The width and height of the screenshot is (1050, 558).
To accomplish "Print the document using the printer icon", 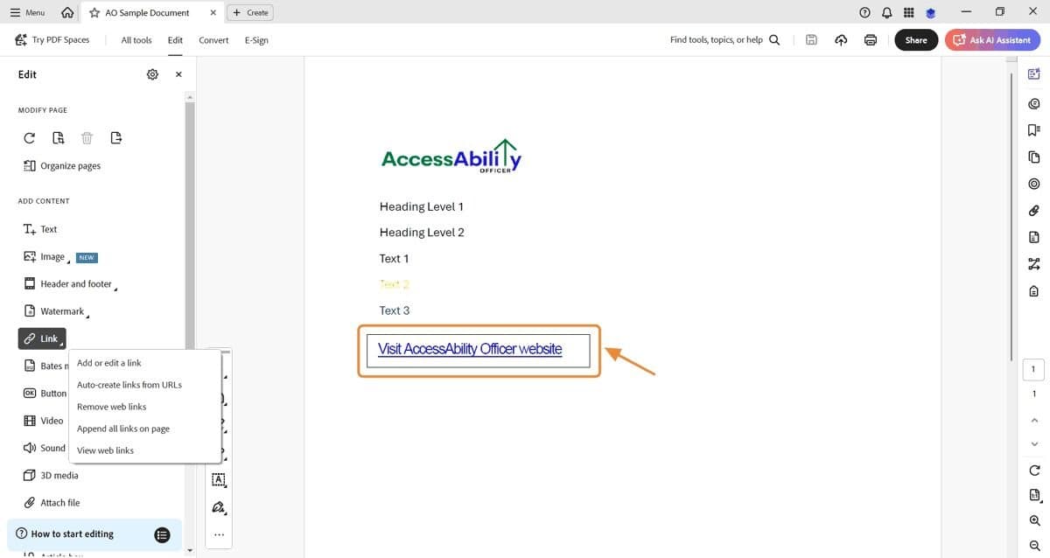I will [869, 39].
